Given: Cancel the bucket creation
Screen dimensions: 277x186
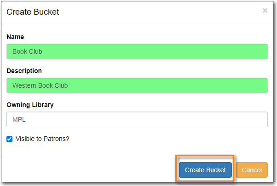Looking at the screenshot, I should (x=252, y=170).
